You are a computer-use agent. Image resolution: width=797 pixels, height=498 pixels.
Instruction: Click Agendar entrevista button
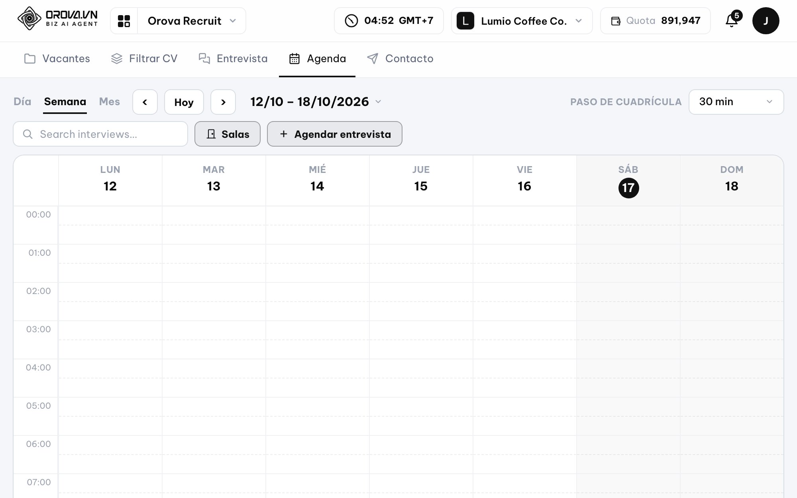[335, 134]
